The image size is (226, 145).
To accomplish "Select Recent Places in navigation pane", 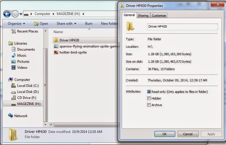I will click(28, 31).
